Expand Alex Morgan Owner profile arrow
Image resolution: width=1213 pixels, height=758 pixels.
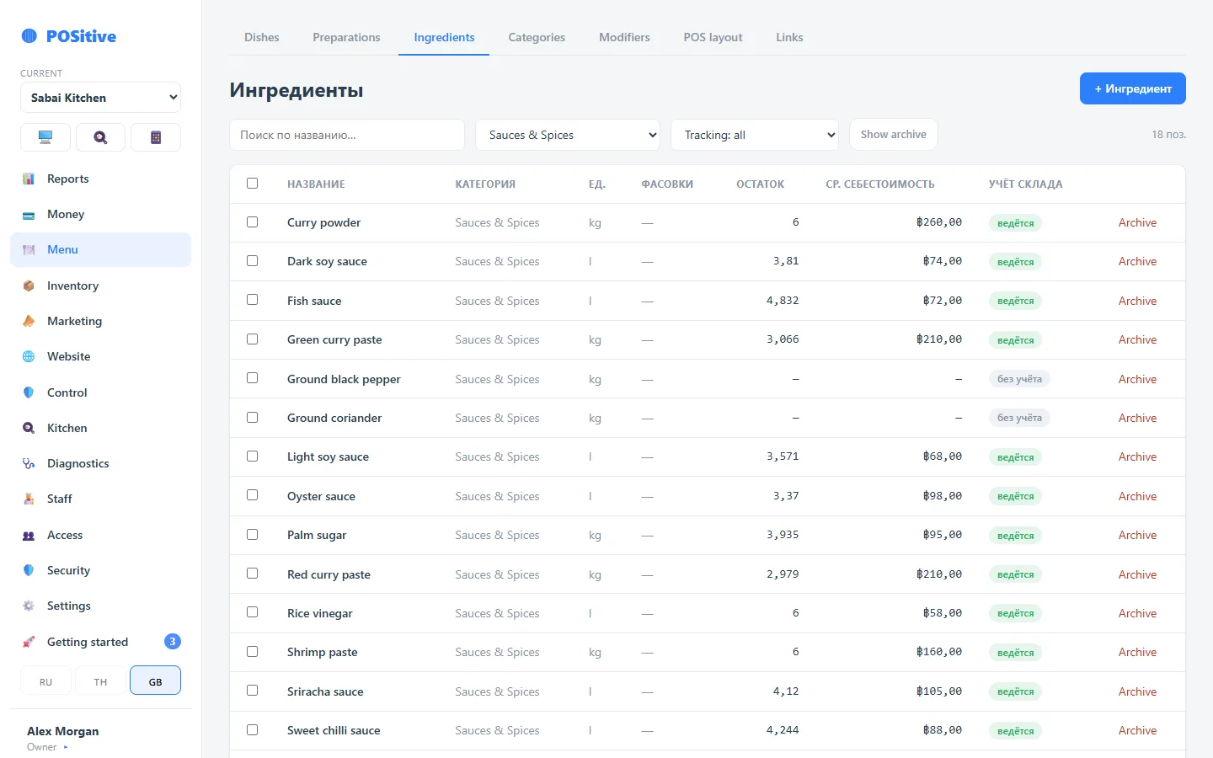[x=66, y=747]
